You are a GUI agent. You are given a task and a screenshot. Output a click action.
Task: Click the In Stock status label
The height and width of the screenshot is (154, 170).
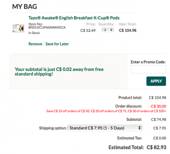click(34, 33)
